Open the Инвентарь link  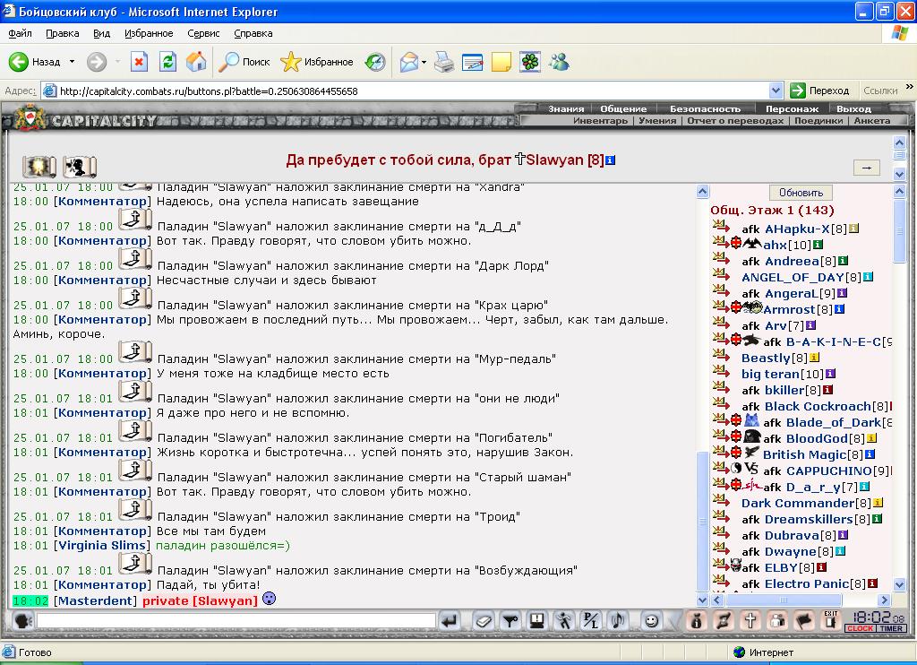pyautogui.click(x=600, y=121)
